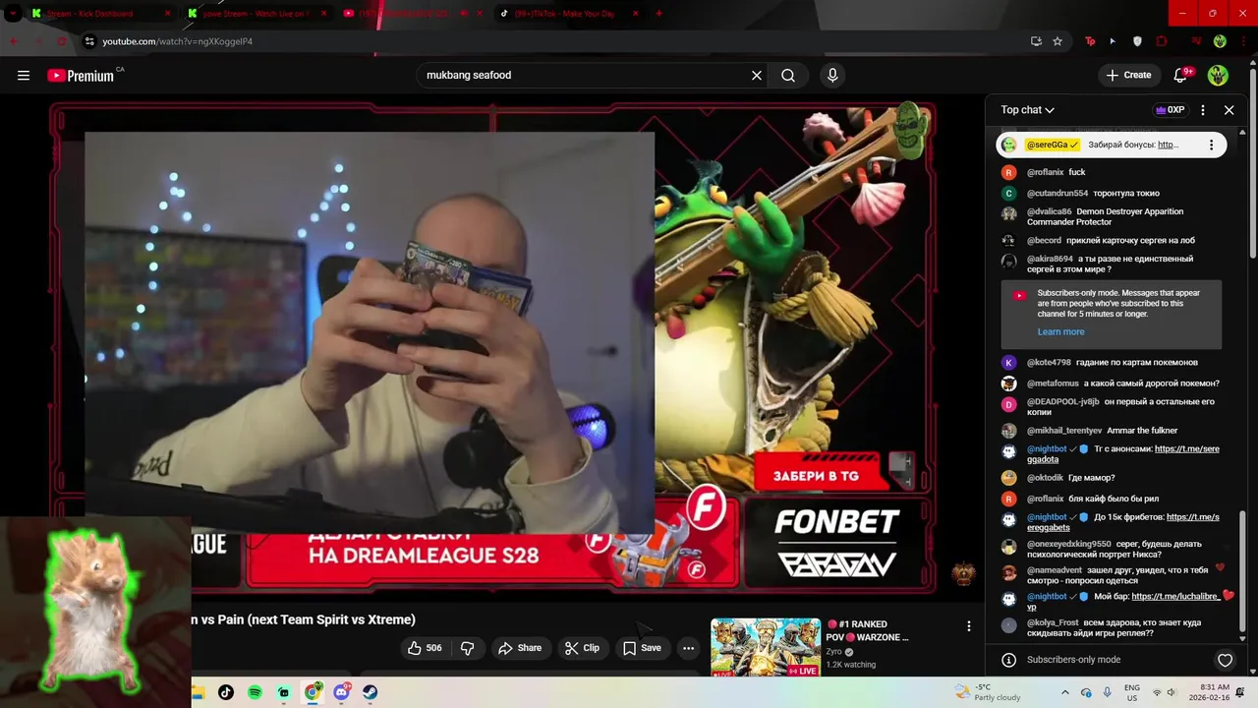Open the 0XP channel points badge
Screen dimensions: 1258x708
point(1170,110)
